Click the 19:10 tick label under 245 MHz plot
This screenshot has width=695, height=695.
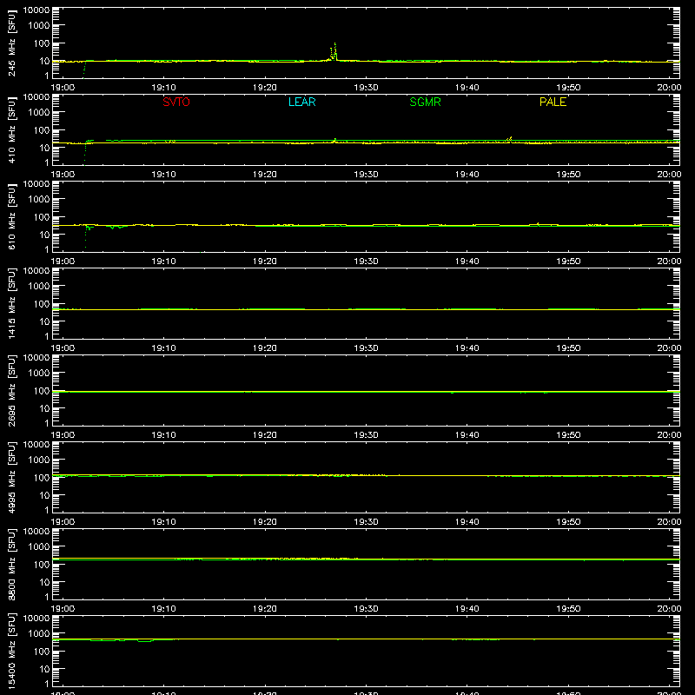tap(163, 88)
